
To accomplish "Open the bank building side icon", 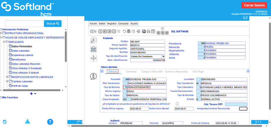I will pos(93,49).
